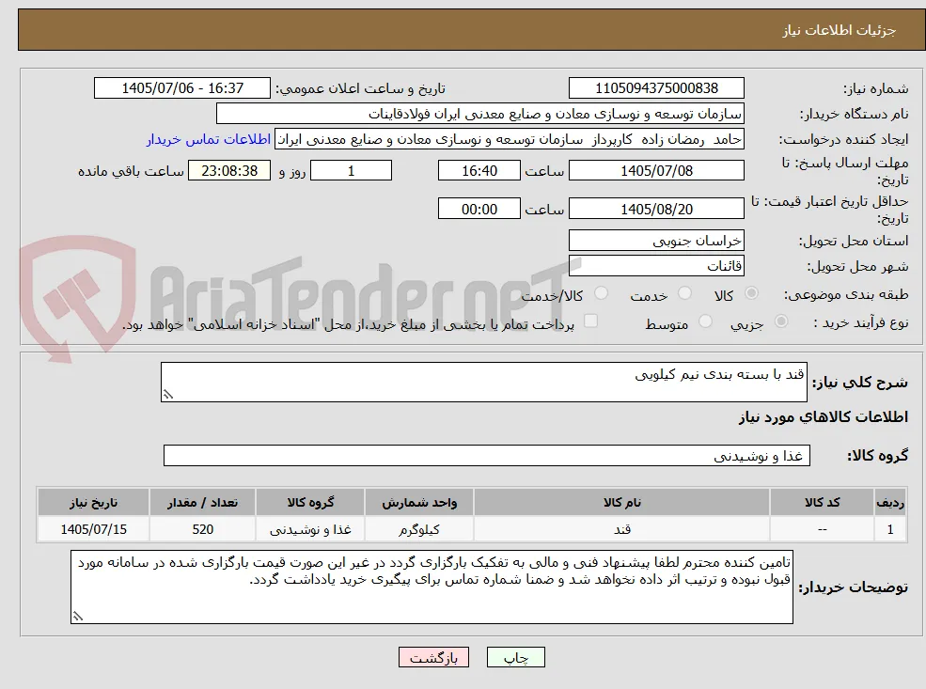Click response deadline time 16:40 field

point(479,171)
